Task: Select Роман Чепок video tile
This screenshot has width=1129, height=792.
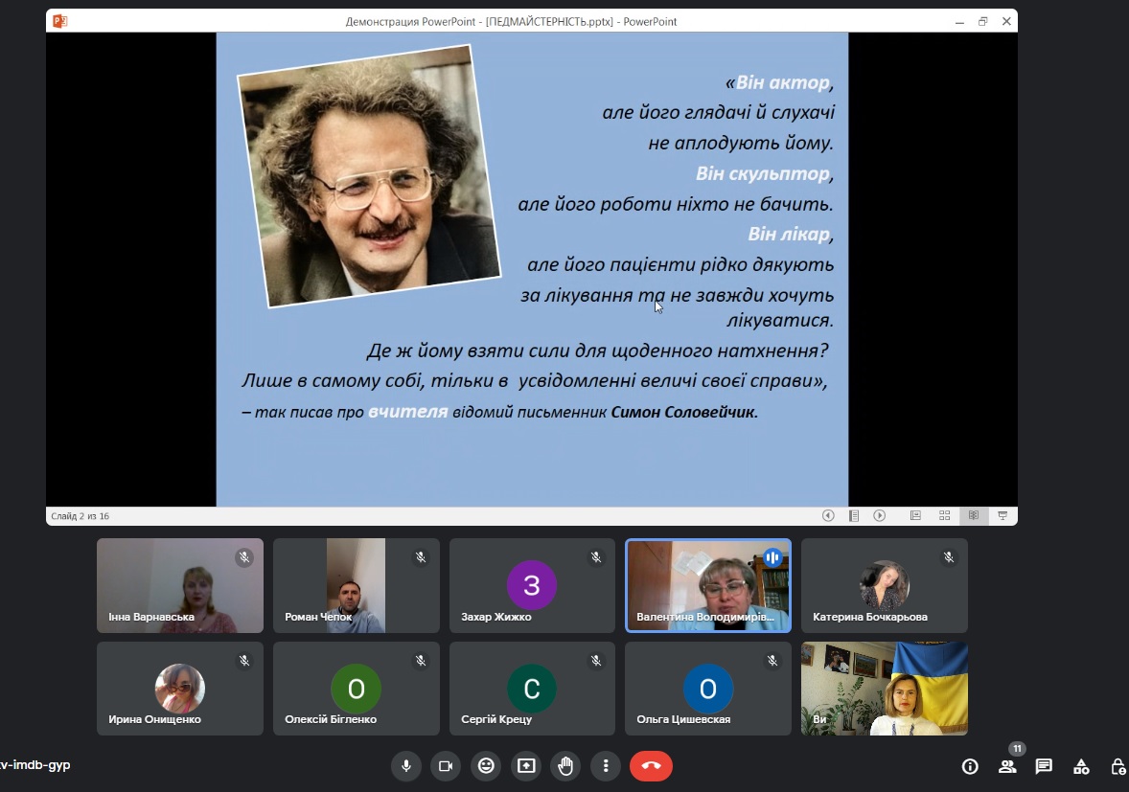Action: coord(357,585)
